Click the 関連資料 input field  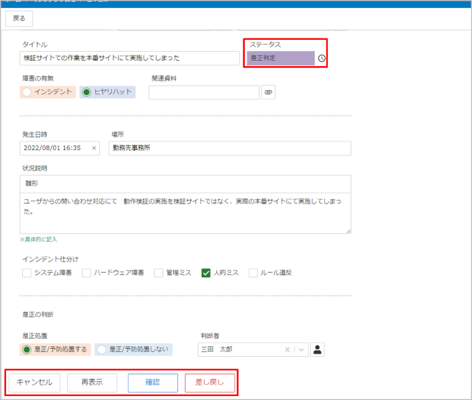click(204, 92)
